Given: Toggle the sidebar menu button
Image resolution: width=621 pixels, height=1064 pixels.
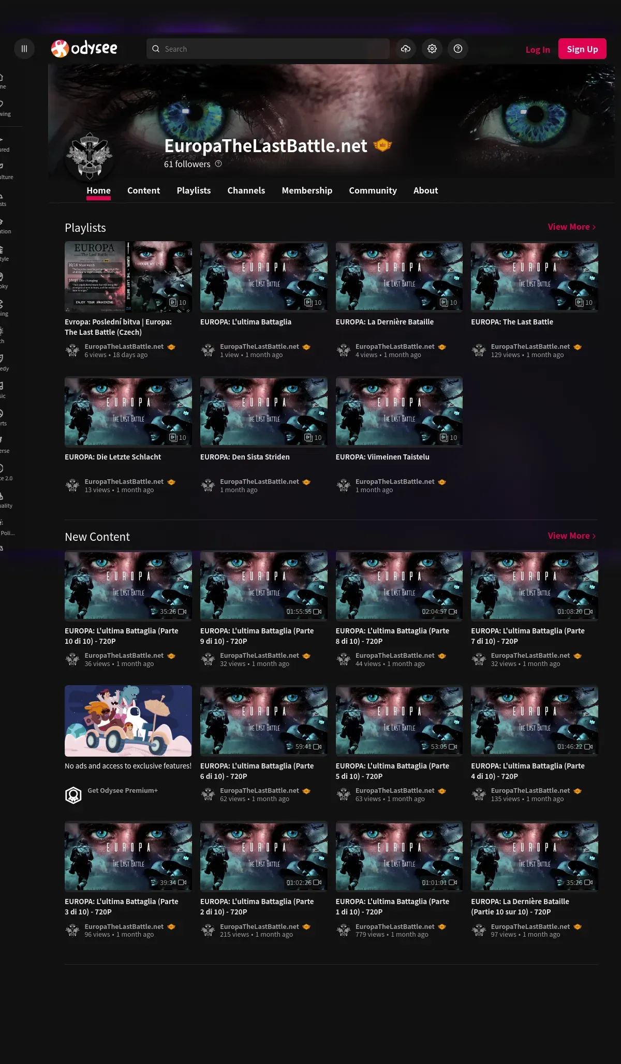Looking at the screenshot, I should pos(24,49).
